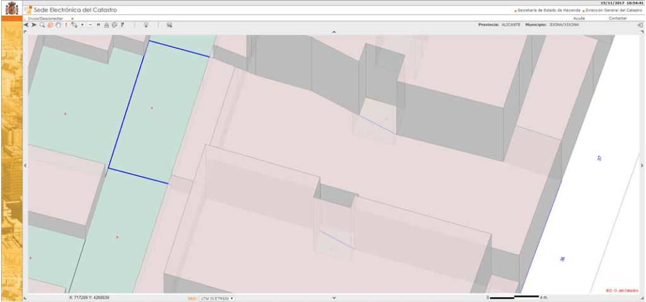Open the Contactar menu item
This screenshot has width=646, height=302.
click(618, 18)
